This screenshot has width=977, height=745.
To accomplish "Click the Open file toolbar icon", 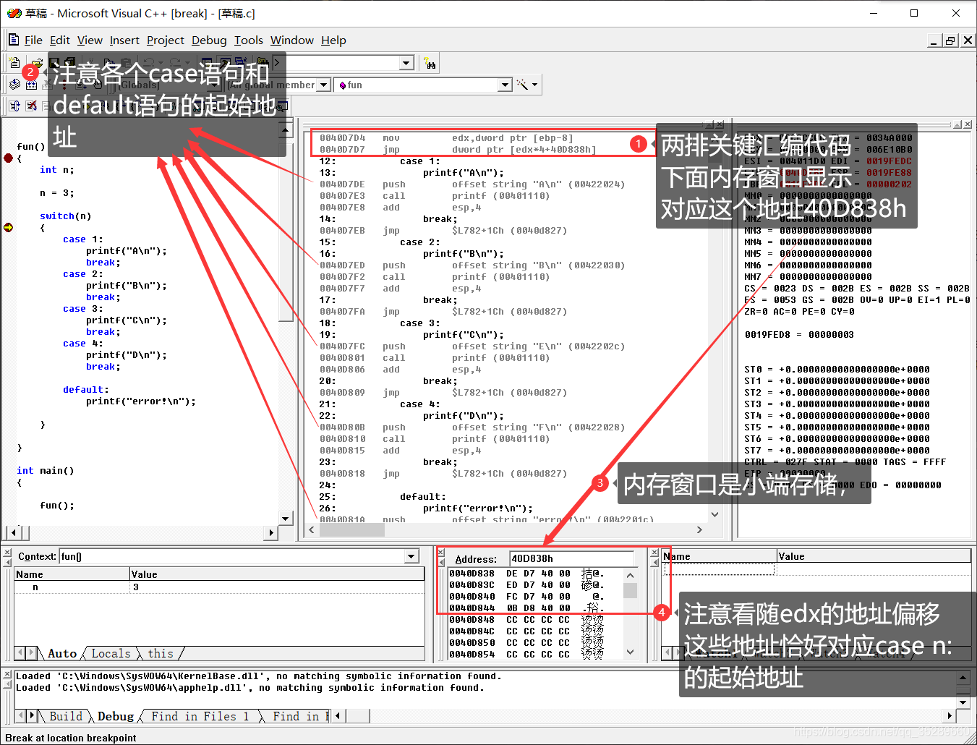I will pos(38,63).
